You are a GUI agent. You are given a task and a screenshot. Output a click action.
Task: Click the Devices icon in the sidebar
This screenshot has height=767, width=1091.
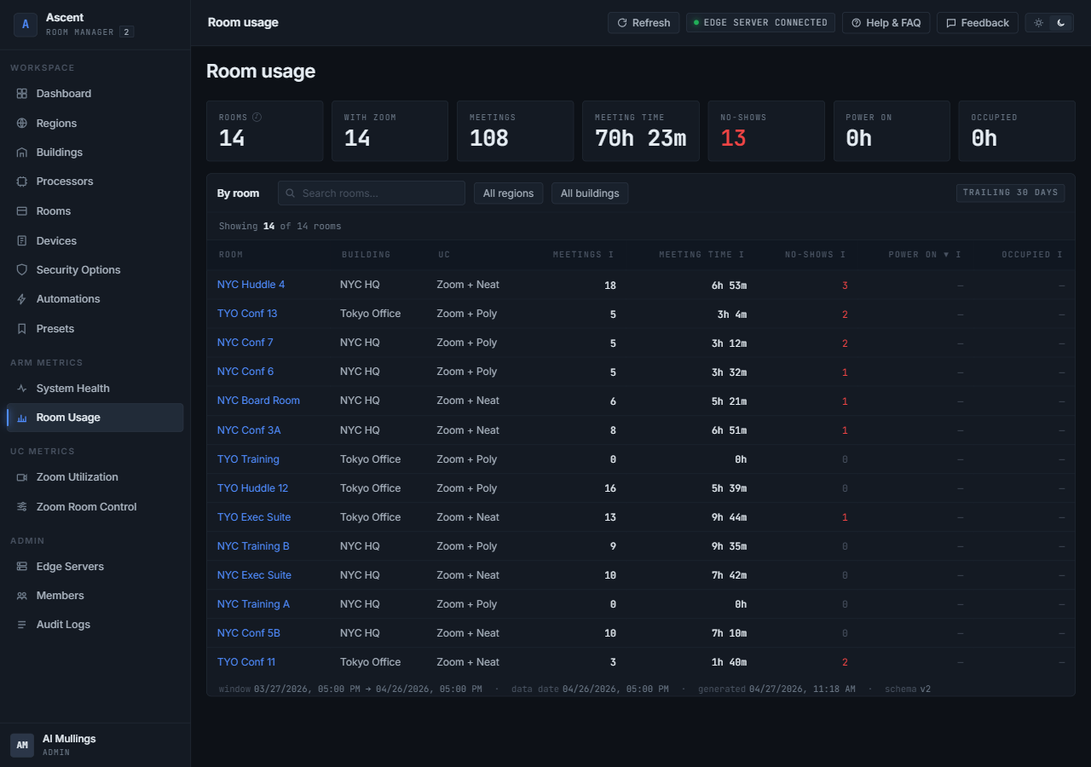point(22,241)
